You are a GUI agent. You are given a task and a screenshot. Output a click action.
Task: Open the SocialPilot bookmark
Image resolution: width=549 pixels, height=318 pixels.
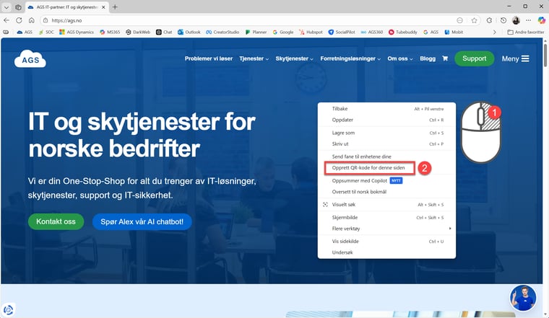click(x=342, y=32)
